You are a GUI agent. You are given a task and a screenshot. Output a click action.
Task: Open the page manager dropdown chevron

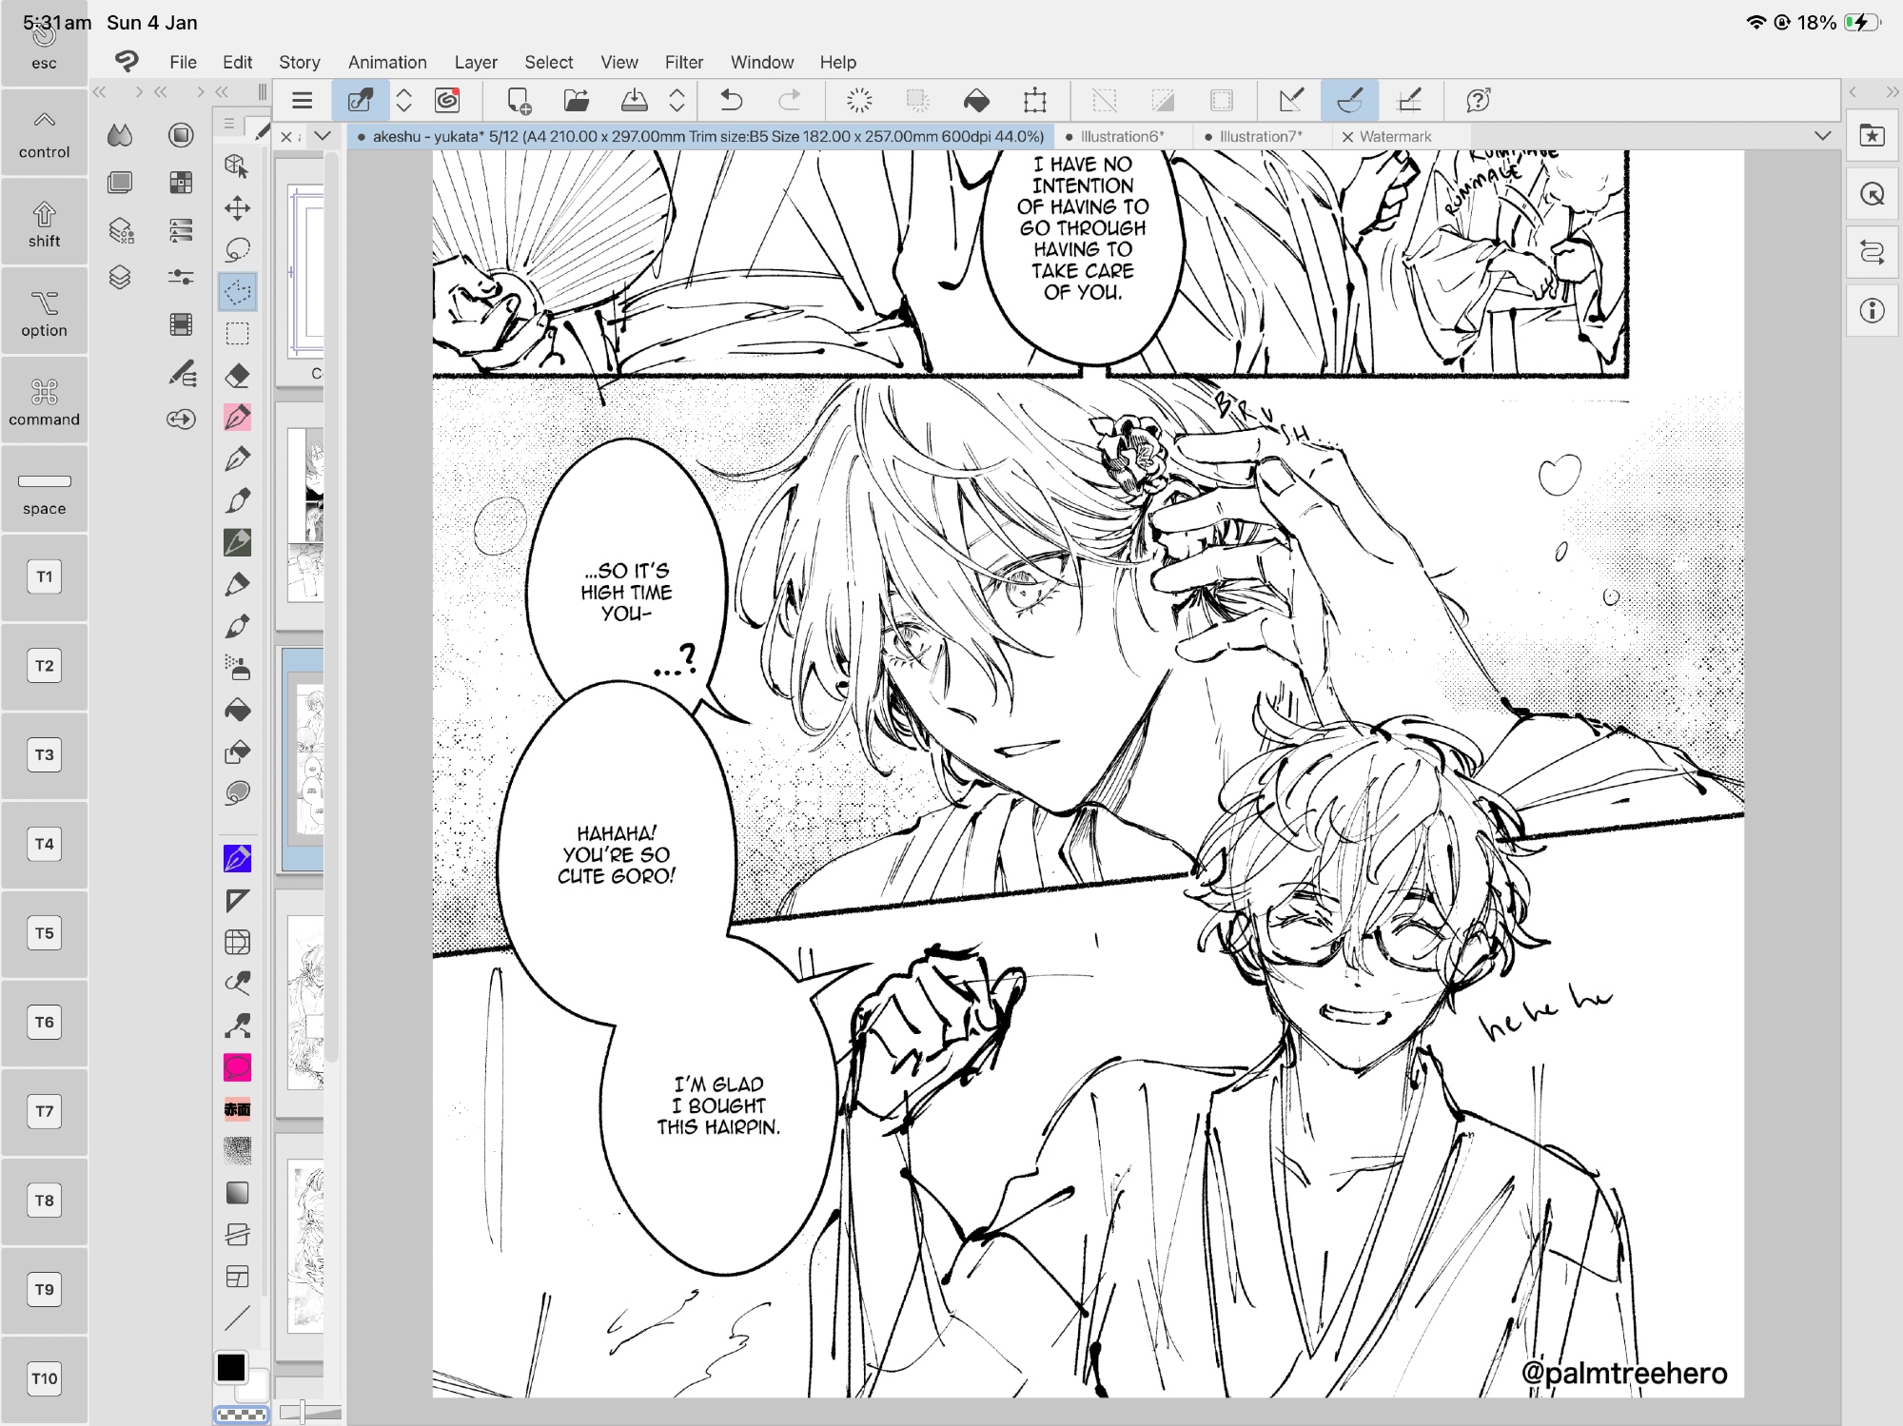323,136
